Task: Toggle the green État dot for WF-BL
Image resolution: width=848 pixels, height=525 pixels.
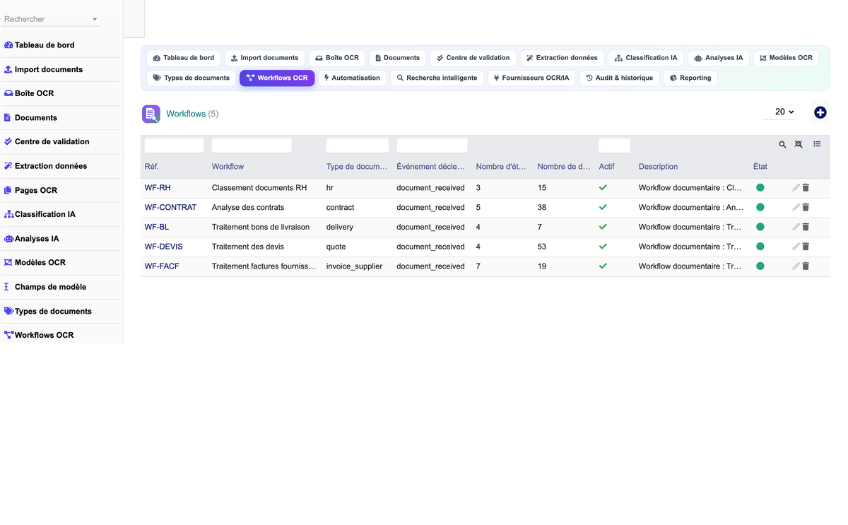Action: click(x=760, y=227)
